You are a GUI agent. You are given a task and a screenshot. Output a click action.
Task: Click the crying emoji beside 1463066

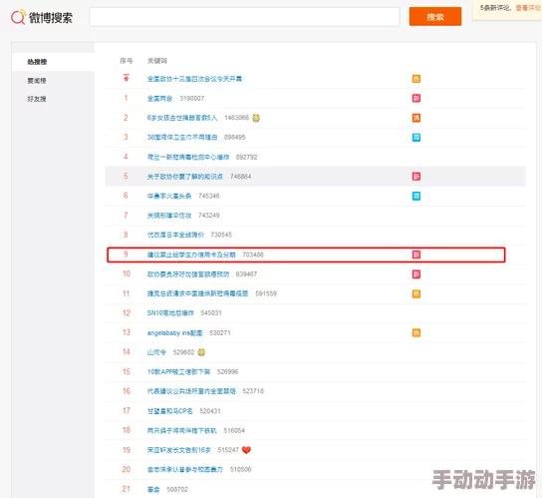[x=256, y=118]
